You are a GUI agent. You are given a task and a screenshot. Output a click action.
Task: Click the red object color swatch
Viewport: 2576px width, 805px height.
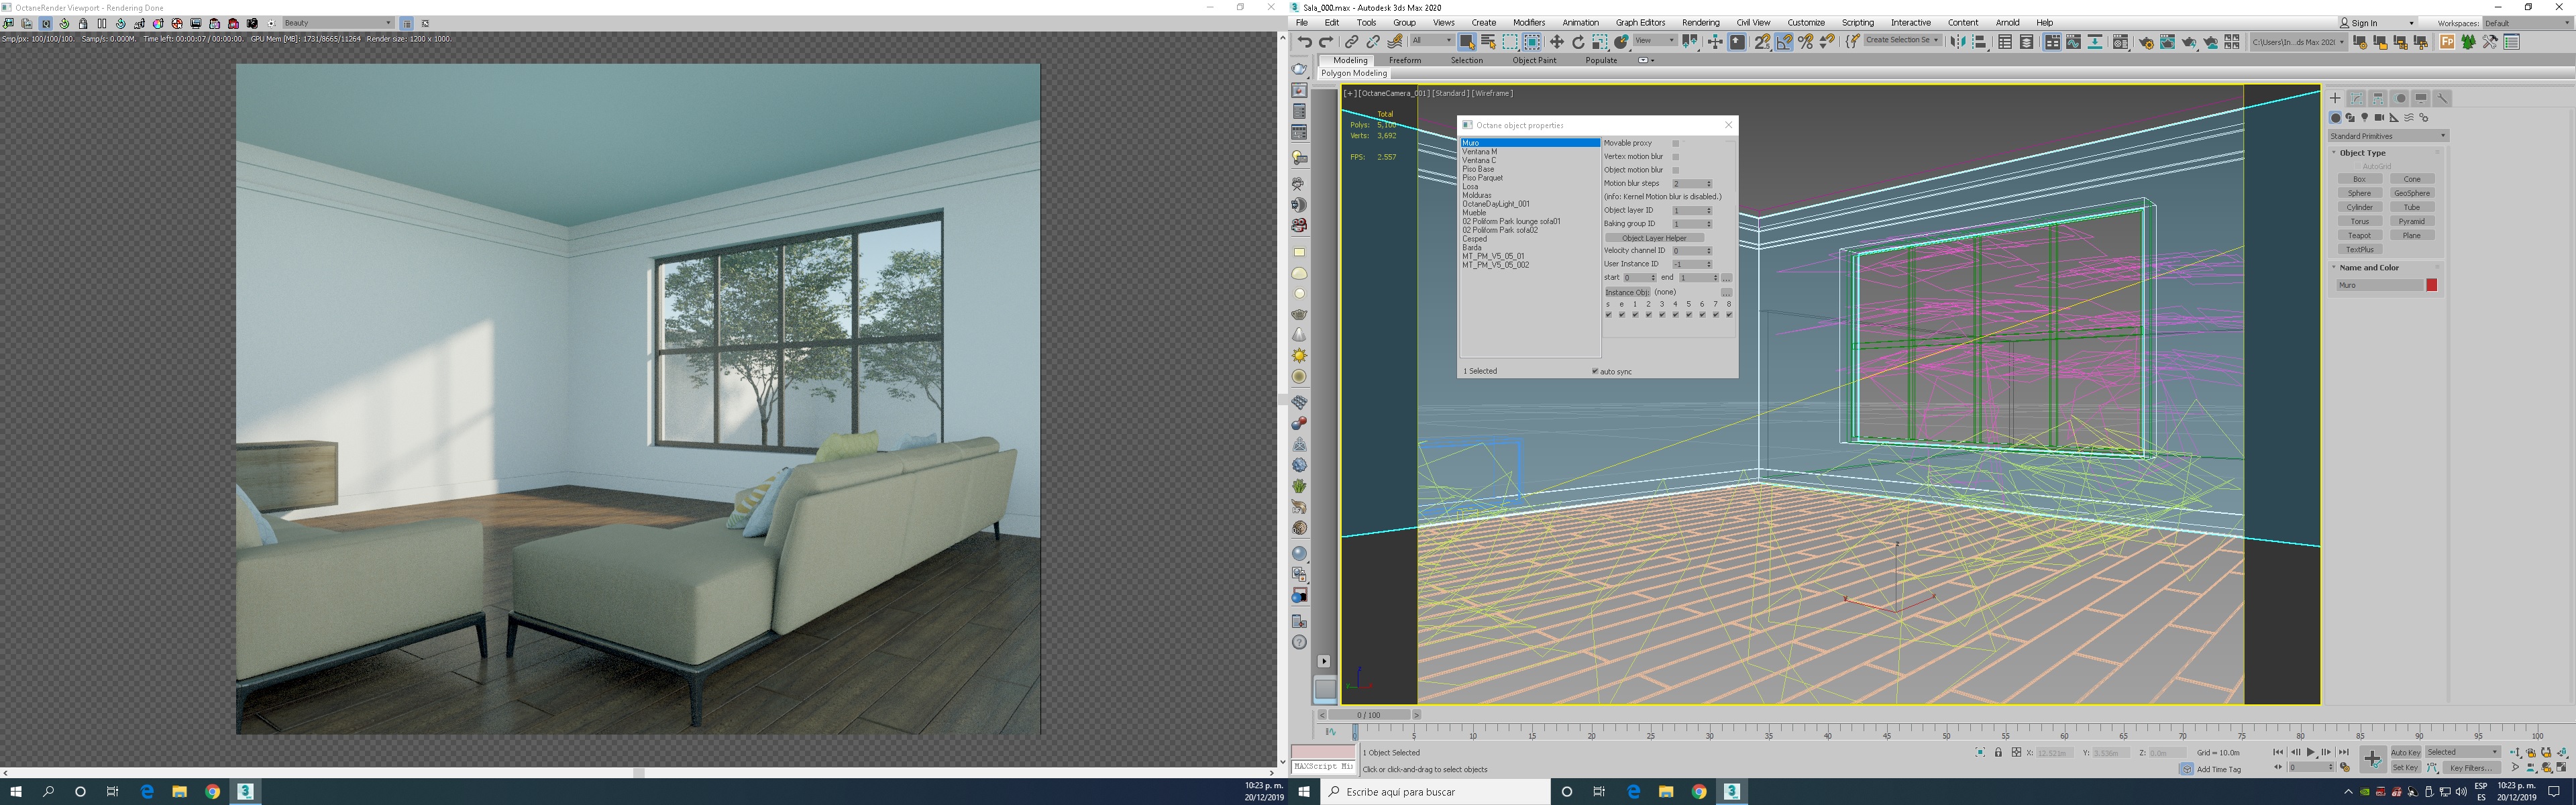2431,285
